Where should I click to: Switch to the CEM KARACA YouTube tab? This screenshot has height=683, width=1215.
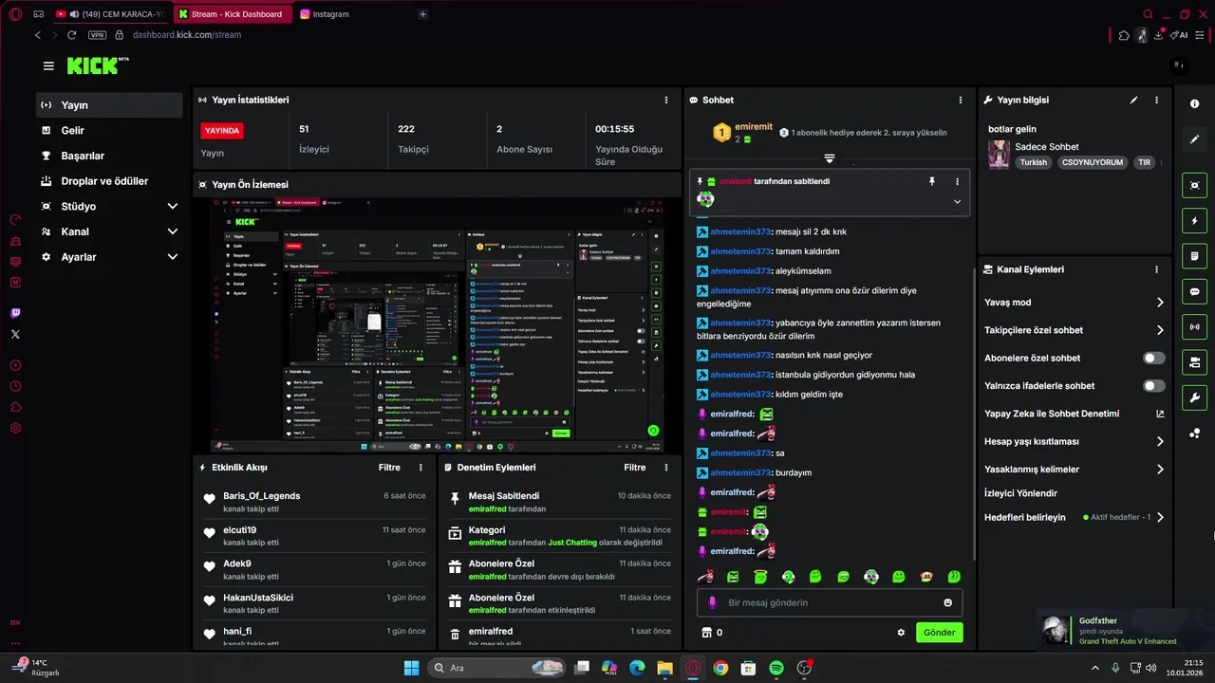[x=110, y=14]
